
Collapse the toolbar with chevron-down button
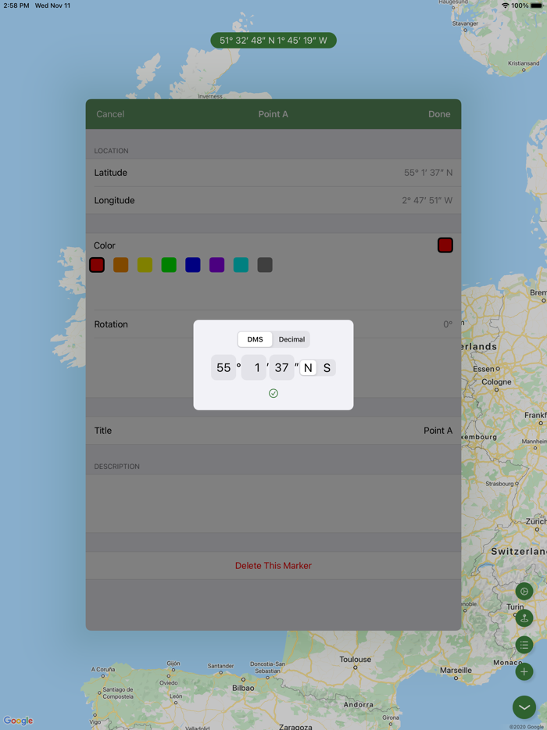click(524, 707)
